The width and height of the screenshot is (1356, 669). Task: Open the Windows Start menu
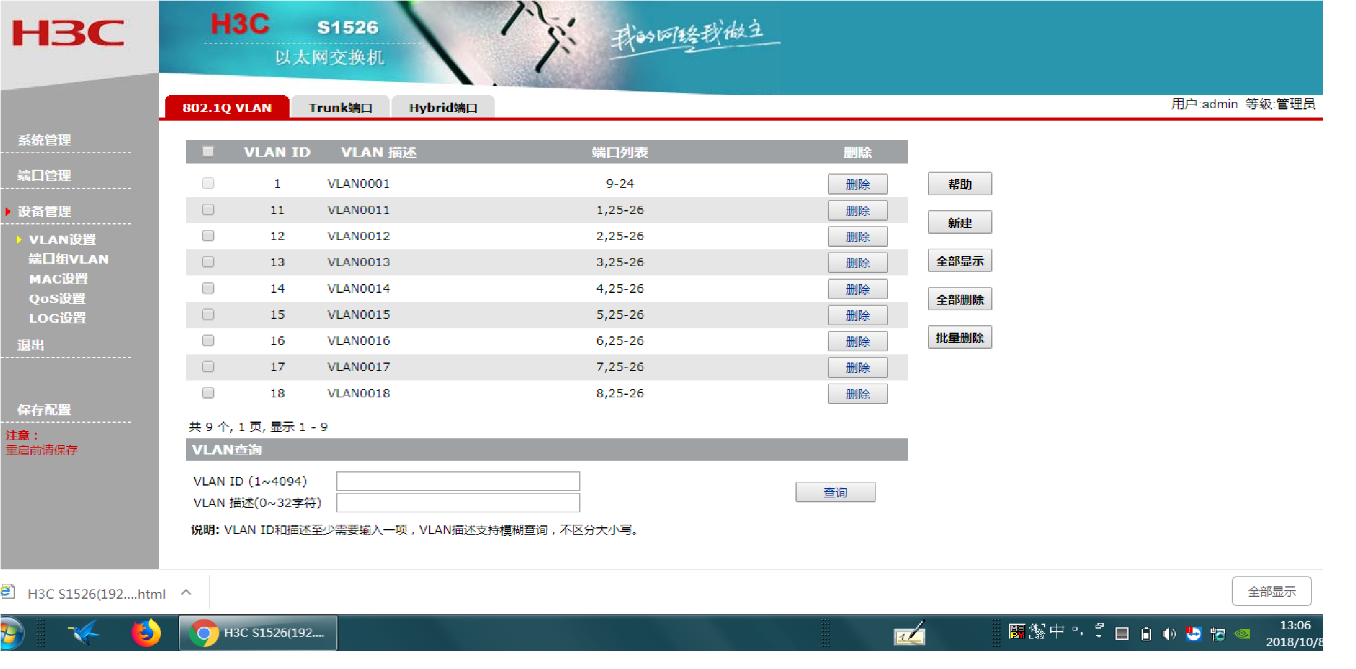point(11,633)
